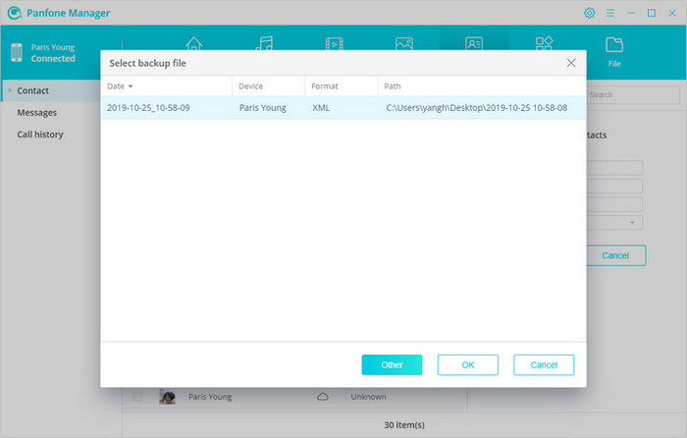Click the cloud icon in Paris Young row

click(323, 397)
